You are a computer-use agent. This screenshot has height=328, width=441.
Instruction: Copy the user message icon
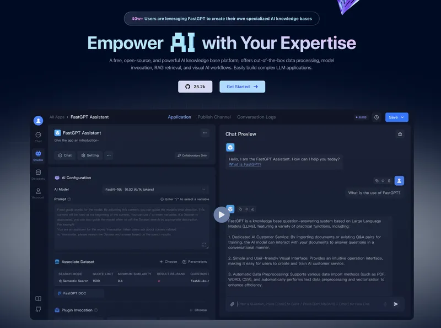coord(377,181)
